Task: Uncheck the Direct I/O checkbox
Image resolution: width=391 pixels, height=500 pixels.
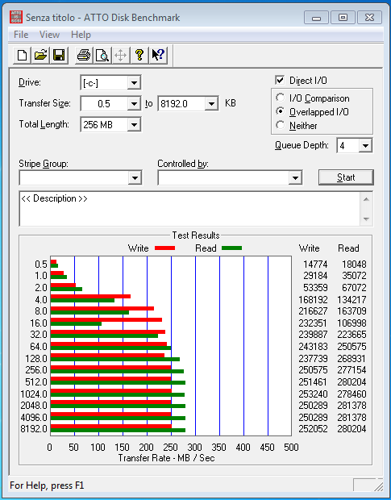Action: coord(280,80)
